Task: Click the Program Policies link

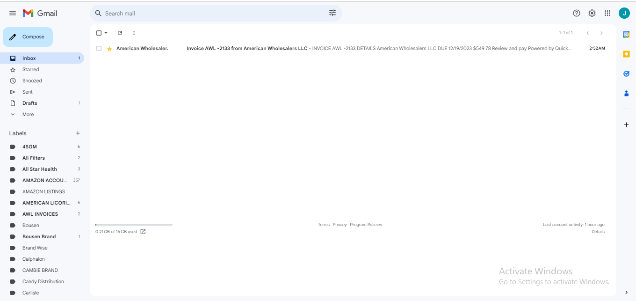Action: pyautogui.click(x=366, y=225)
